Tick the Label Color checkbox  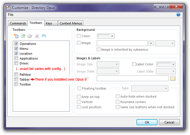click(x=134, y=64)
